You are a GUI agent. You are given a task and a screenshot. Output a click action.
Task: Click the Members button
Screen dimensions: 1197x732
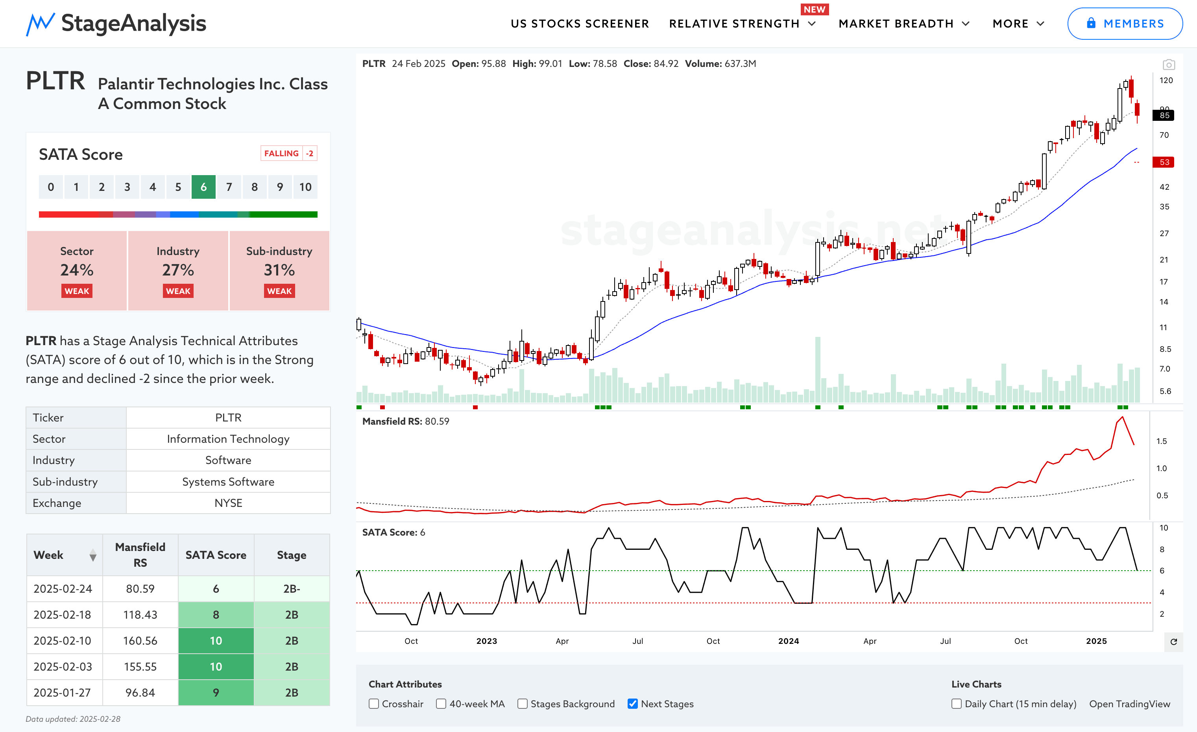[1125, 23]
